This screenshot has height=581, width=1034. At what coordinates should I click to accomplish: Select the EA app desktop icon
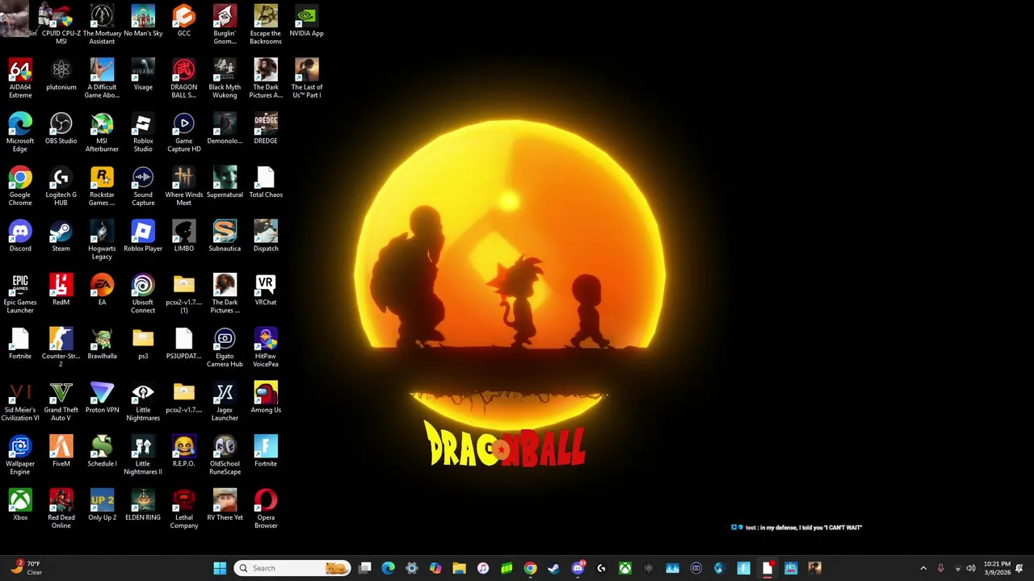(102, 290)
